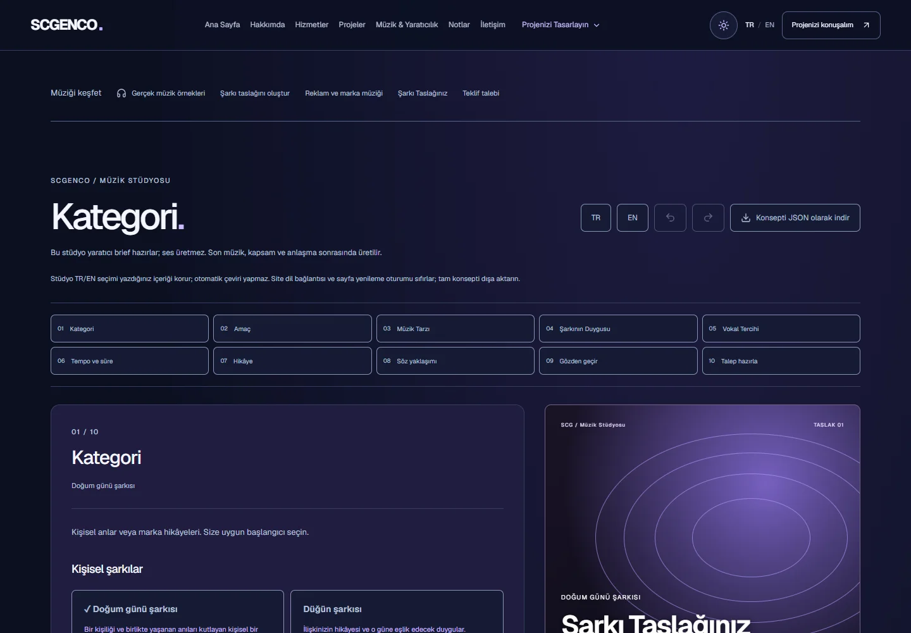The width and height of the screenshot is (911, 633).
Task: Go to step 08 Söz yaklaşımı
Action: point(455,361)
